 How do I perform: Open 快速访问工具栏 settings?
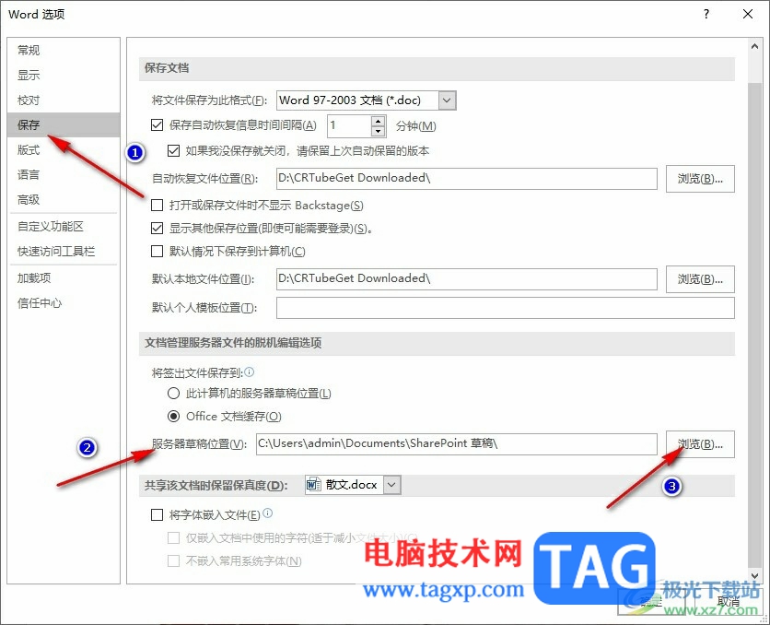(64, 252)
